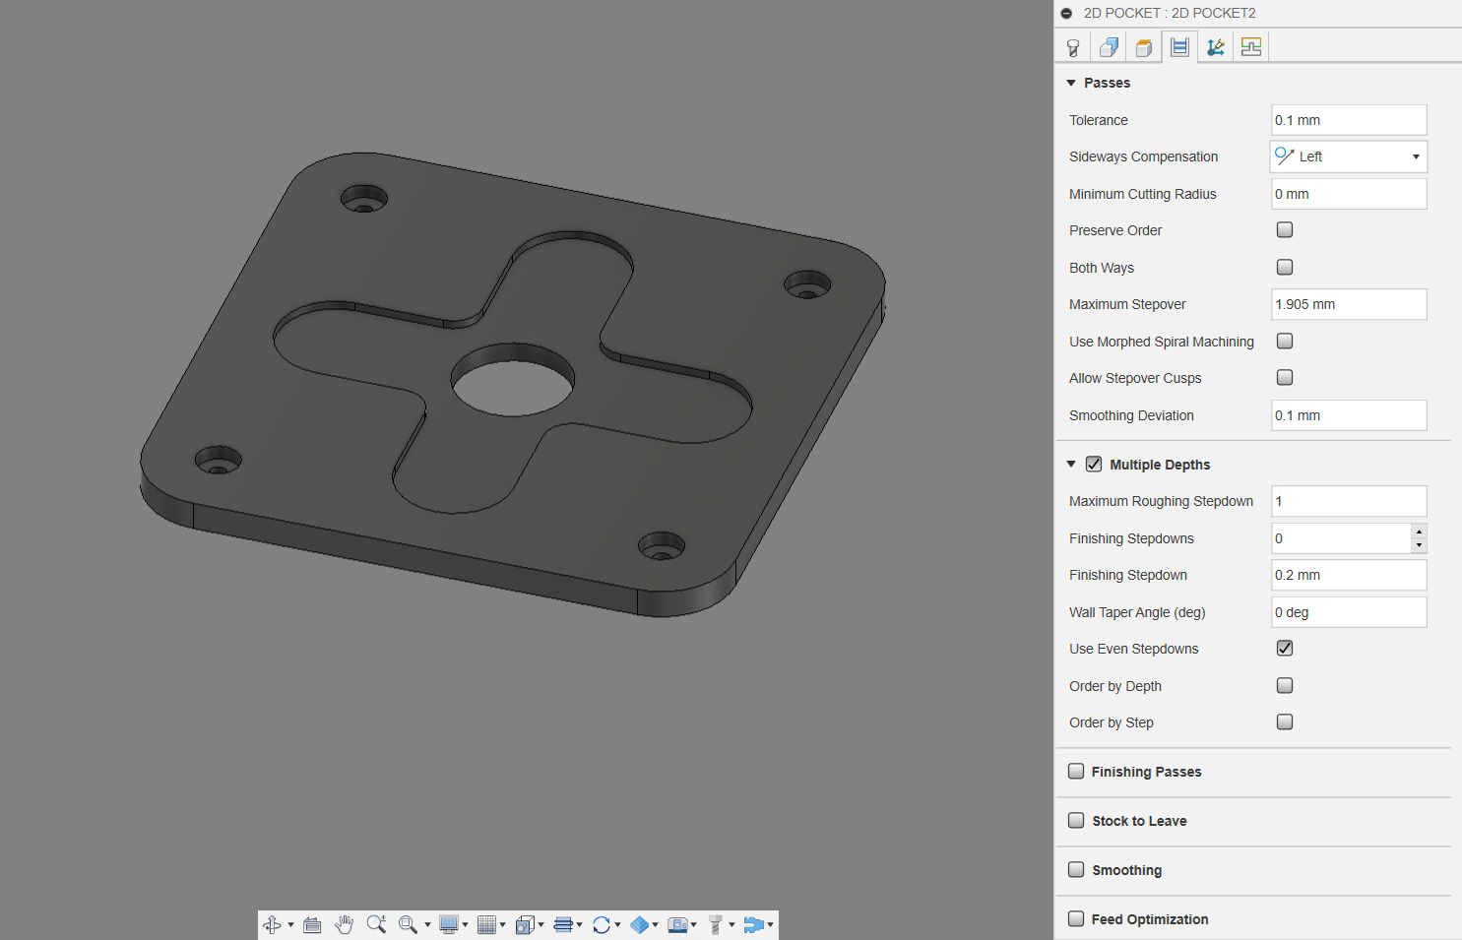
Task: Select the Passes tab
Action: [1179, 47]
